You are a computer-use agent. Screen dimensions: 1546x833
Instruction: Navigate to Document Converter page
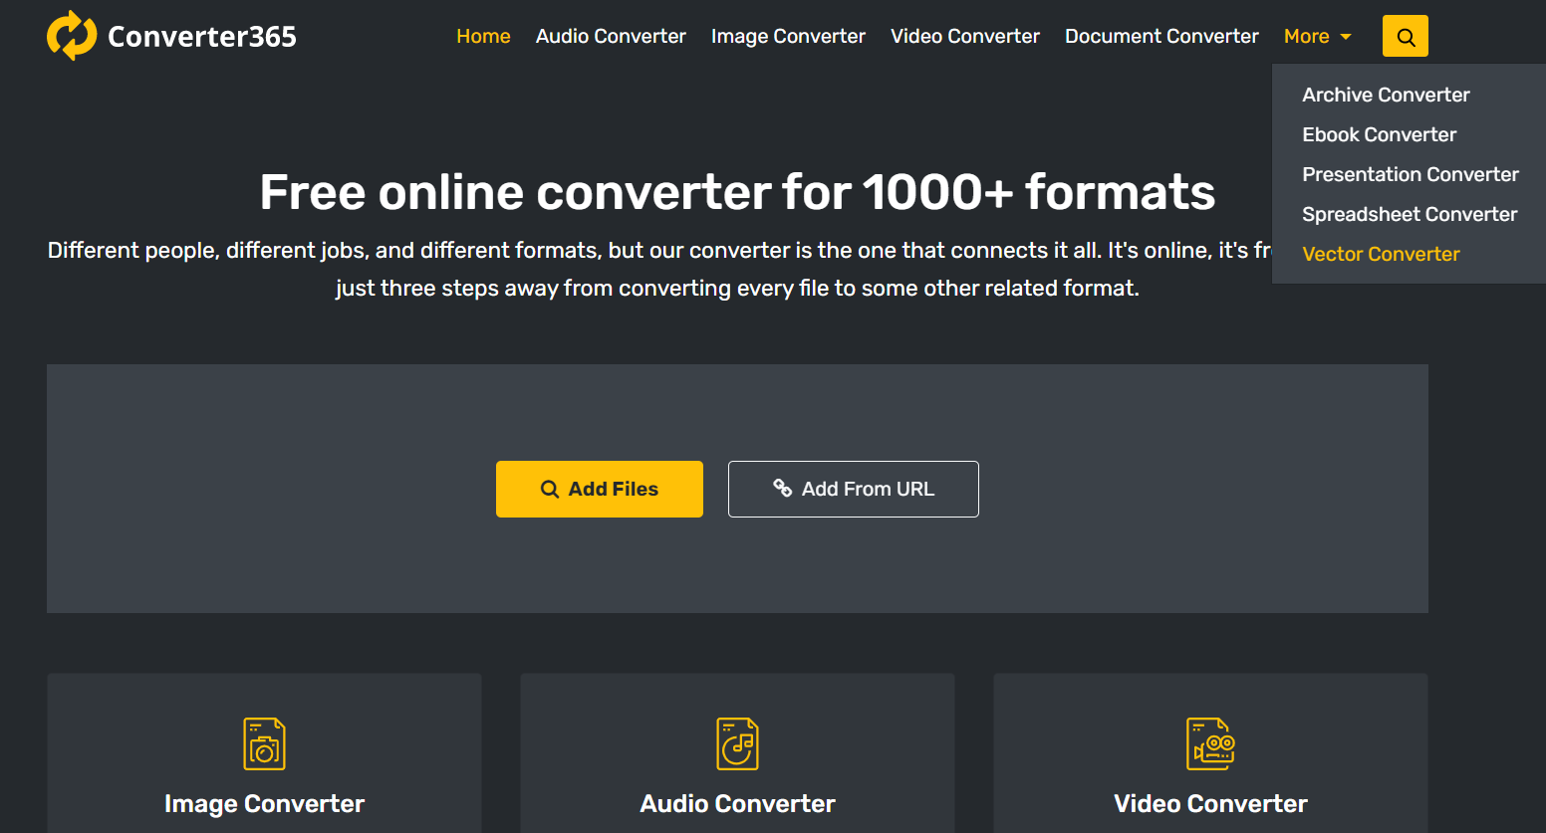[x=1161, y=36]
